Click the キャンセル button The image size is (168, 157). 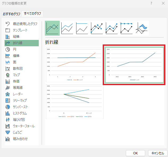[158, 153]
